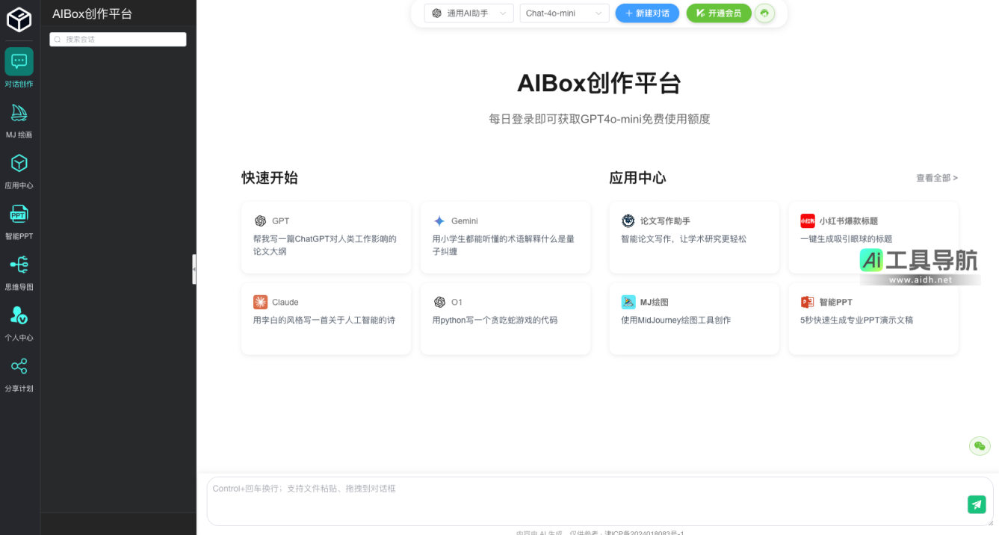Open the Chat-4o-mini model selector
The width and height of the screenshot is (999, 535).
564,13
